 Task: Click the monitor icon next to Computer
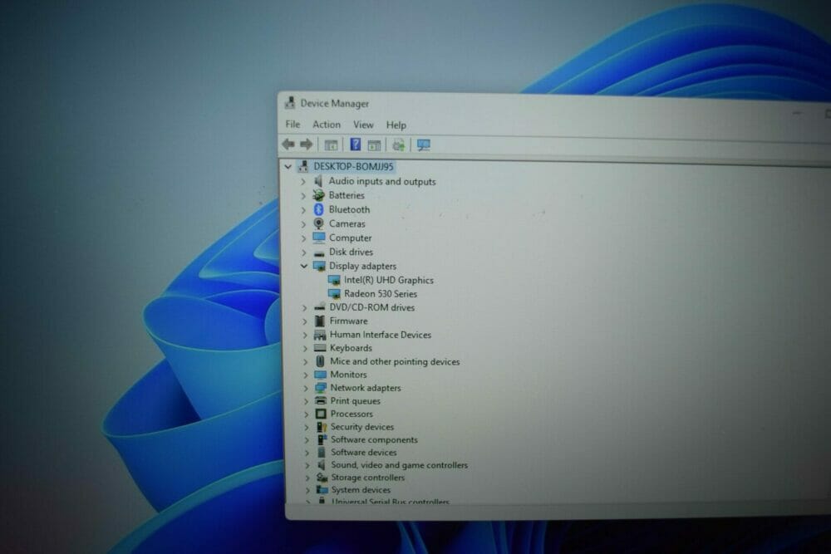[319, 238]
